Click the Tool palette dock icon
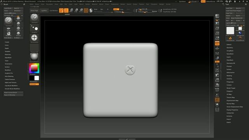The width and height of the screenshot is (249, 140). [245, 4]
